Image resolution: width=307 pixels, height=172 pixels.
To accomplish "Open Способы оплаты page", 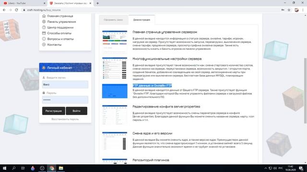I will (59, 33).
